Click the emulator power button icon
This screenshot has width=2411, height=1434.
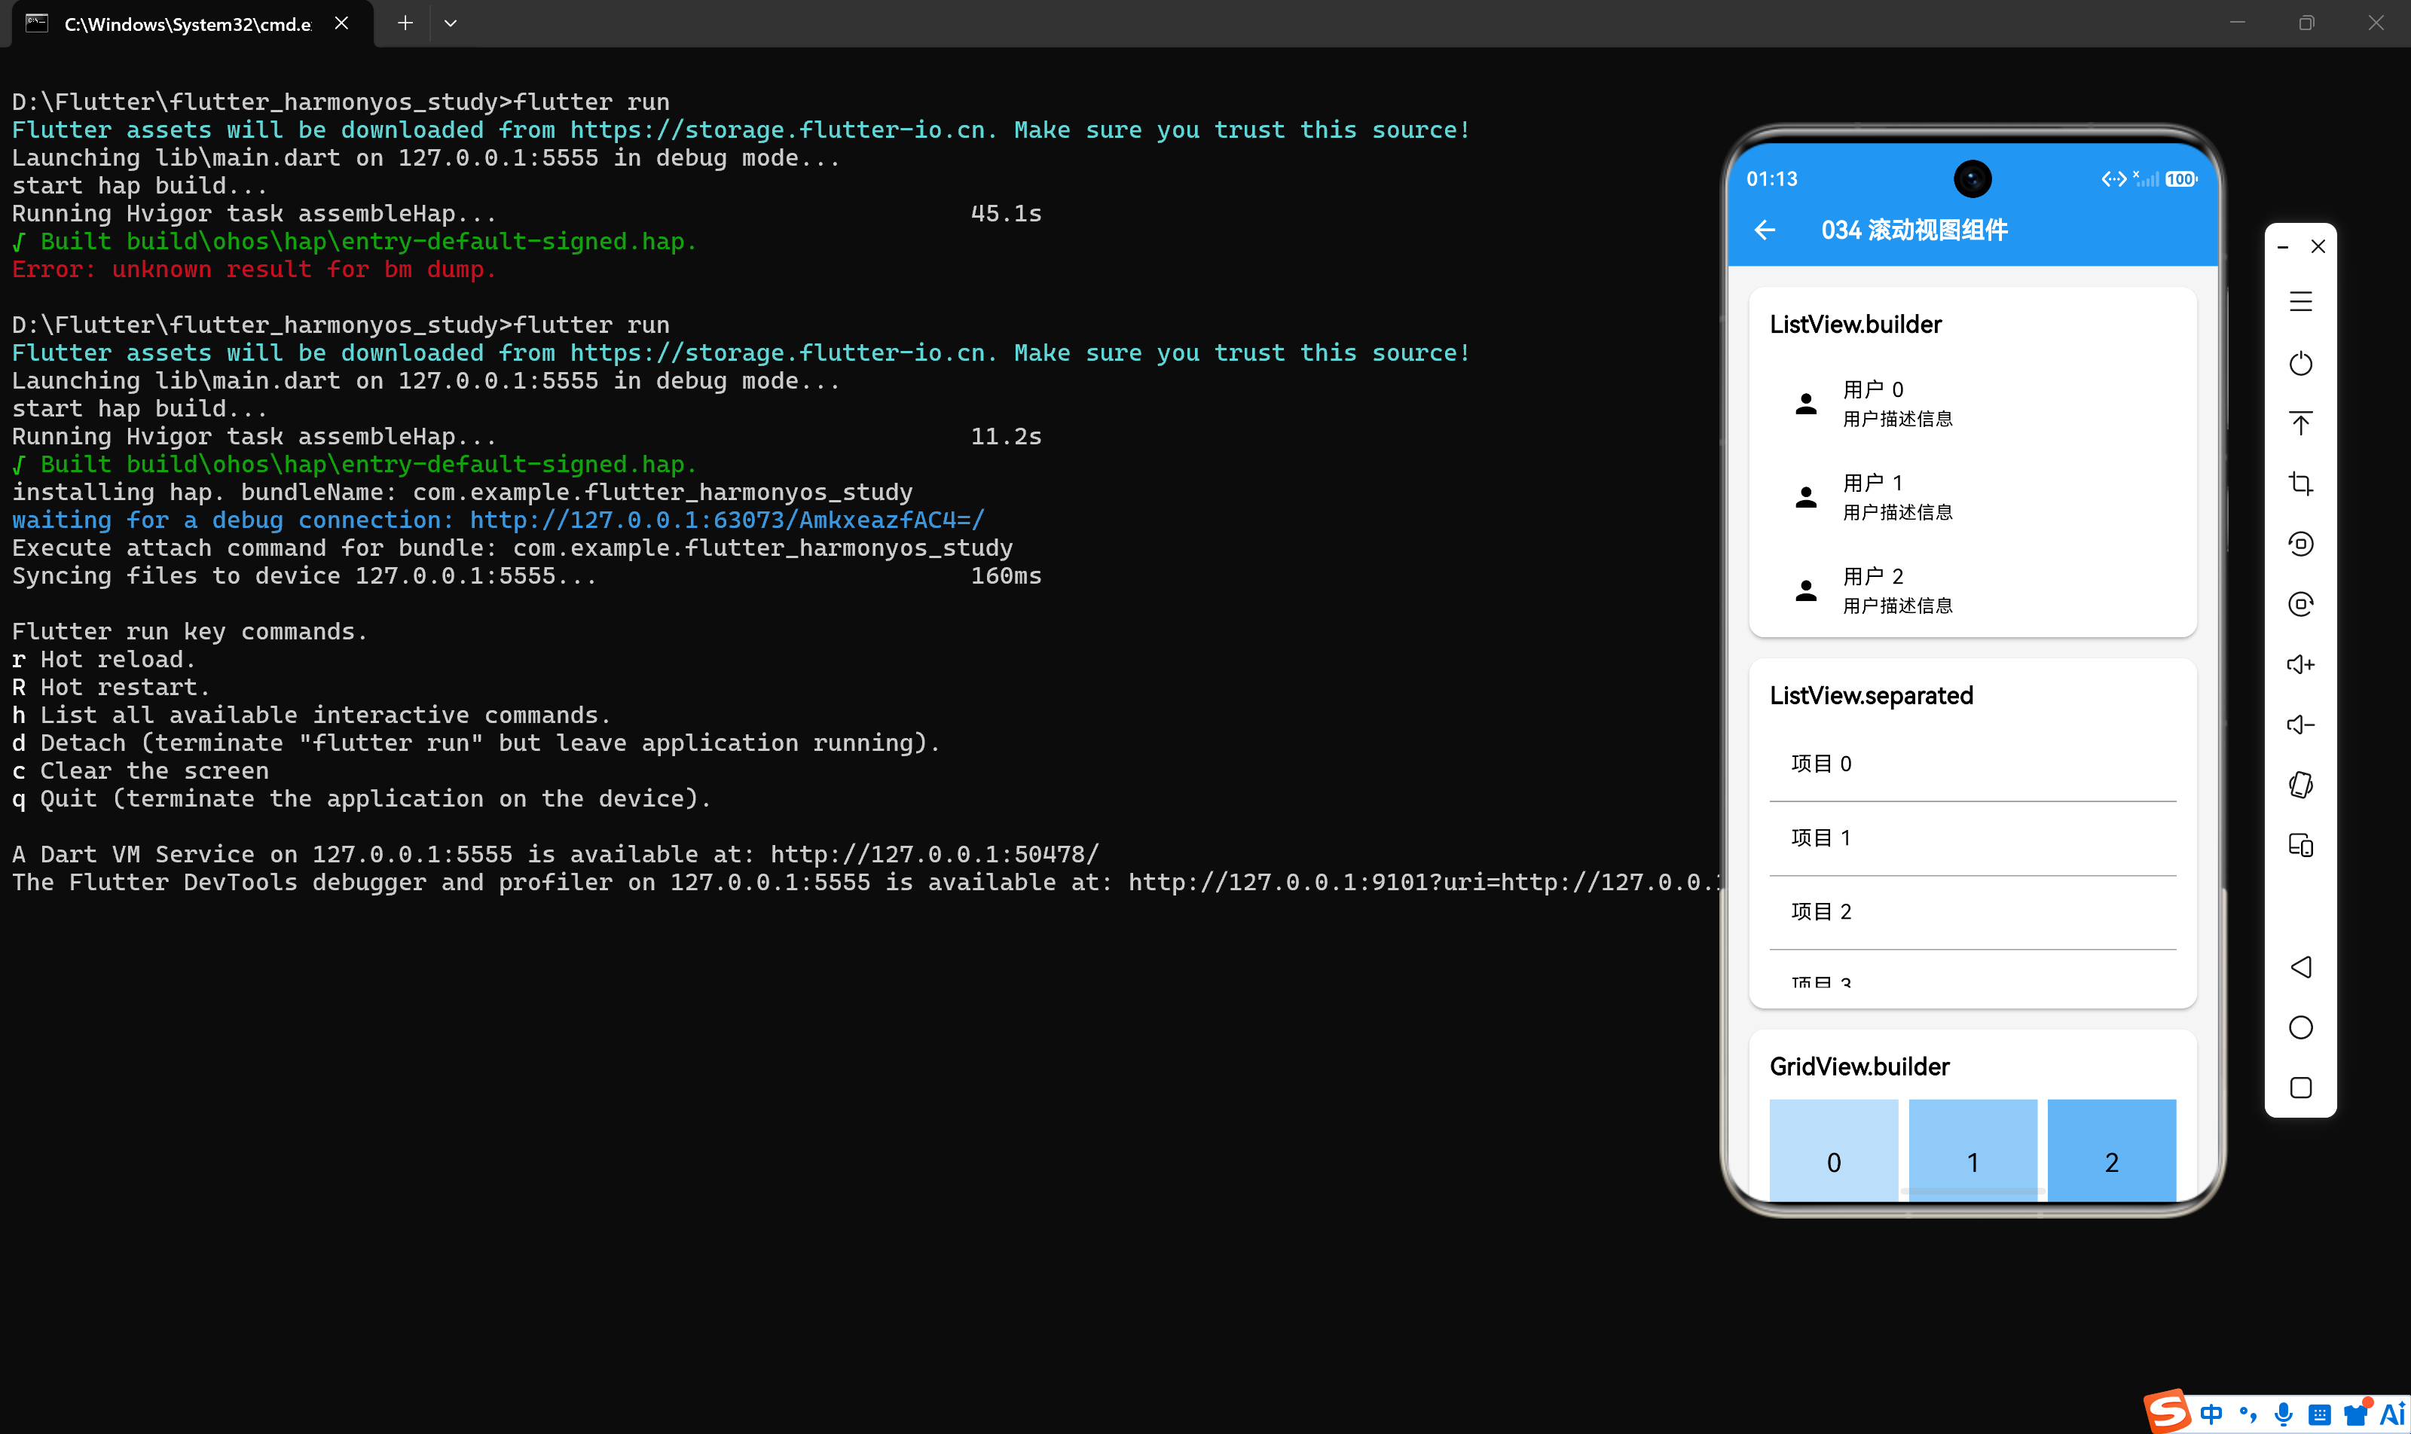(2301, 363)
